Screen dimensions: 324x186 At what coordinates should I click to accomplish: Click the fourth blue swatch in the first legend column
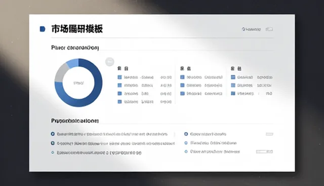coord(119,102)
